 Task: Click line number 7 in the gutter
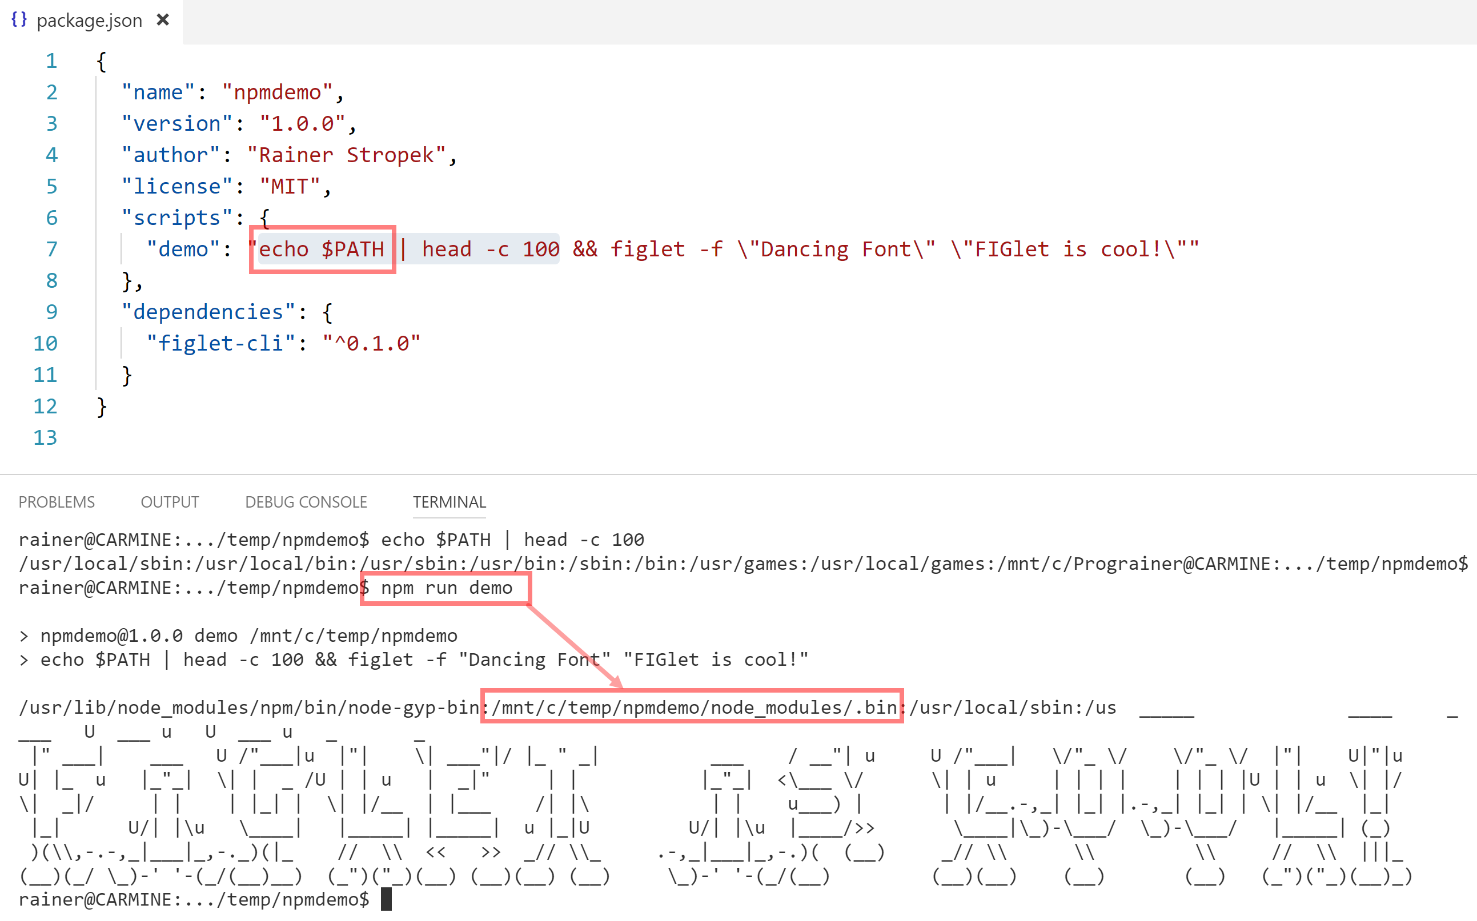click(52, 249)
